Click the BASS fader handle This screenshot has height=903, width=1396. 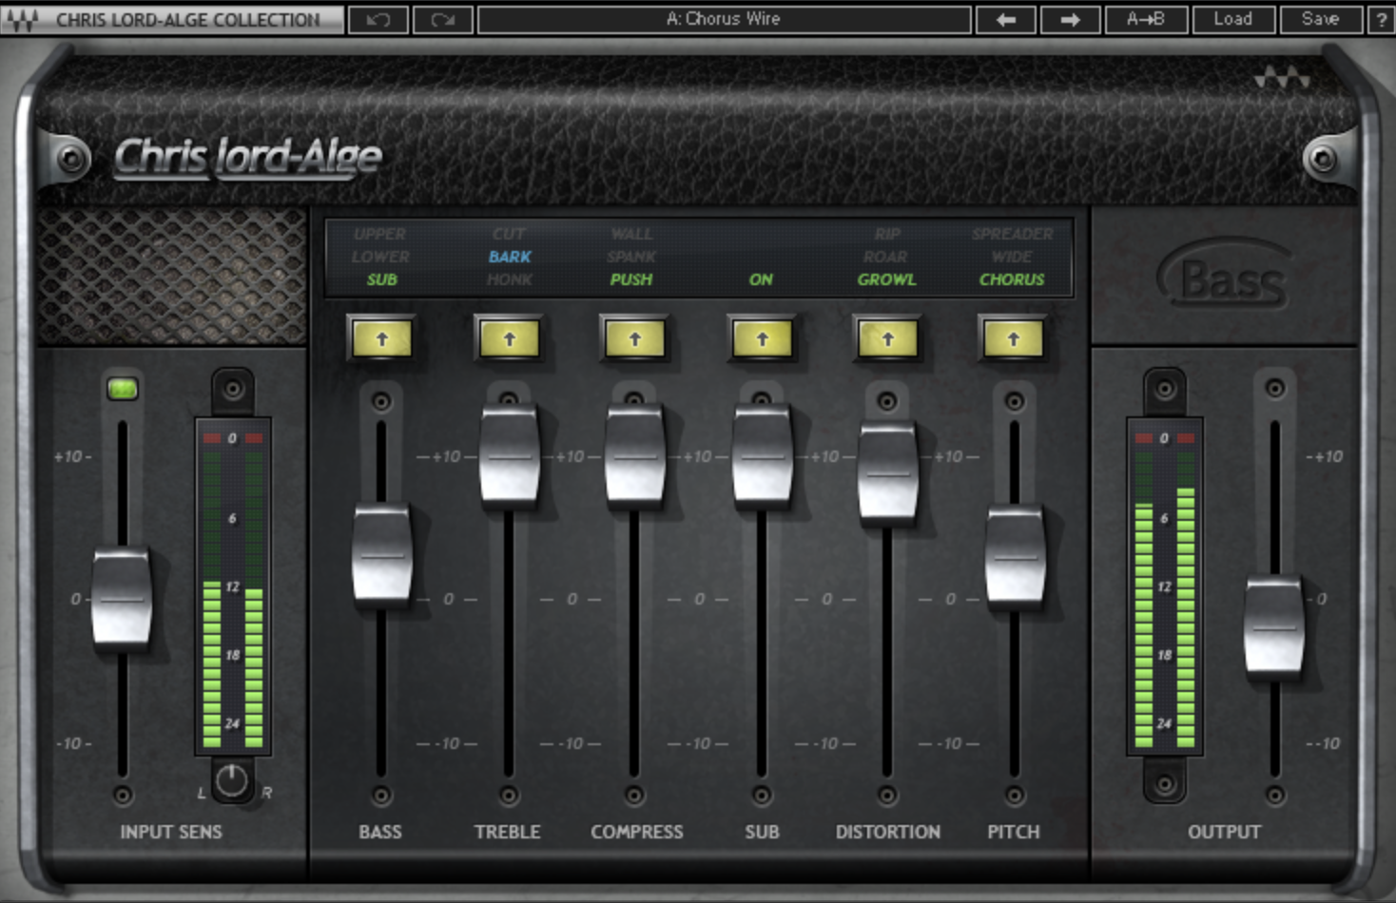tap(381, 556)
